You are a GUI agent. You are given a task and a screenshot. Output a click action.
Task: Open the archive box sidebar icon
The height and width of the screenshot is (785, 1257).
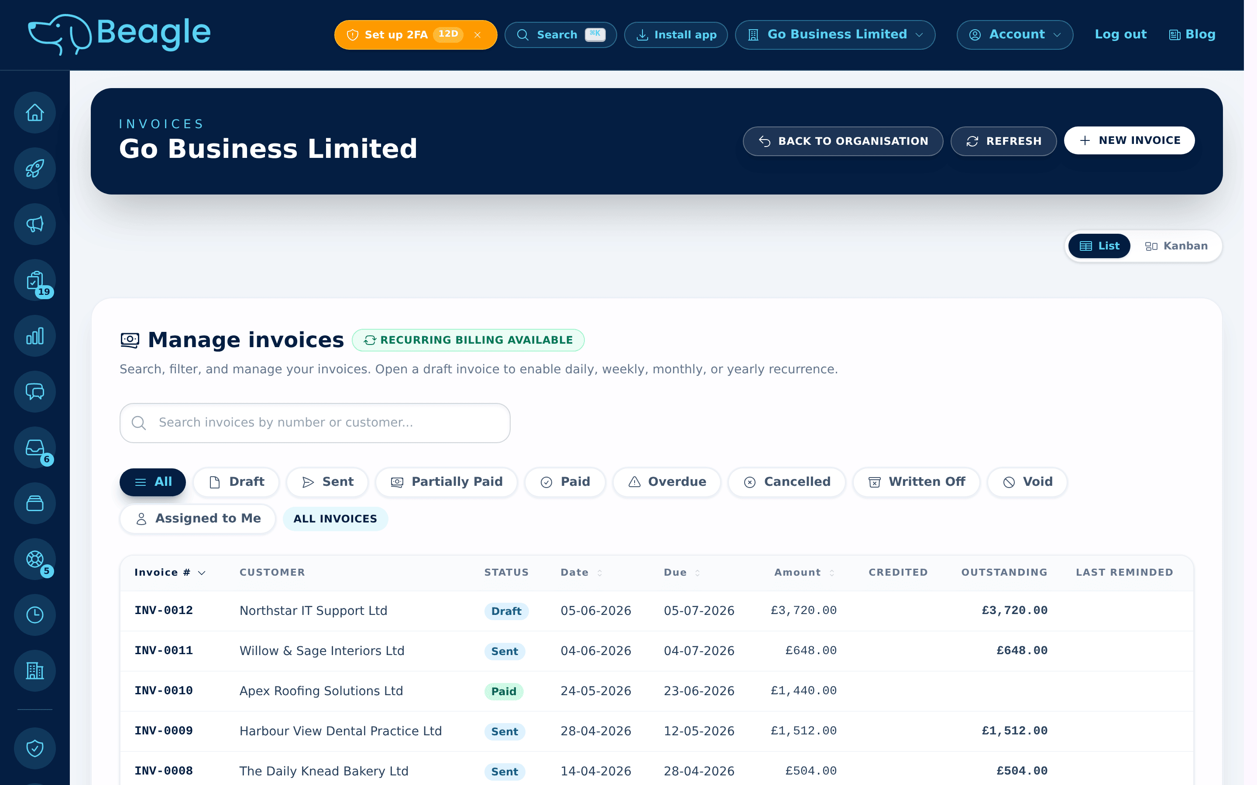(x=35, y=503)
